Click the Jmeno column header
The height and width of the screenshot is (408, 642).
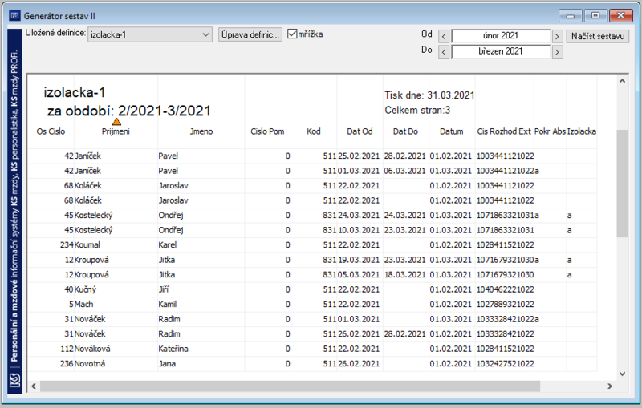[x=201, y=131]
